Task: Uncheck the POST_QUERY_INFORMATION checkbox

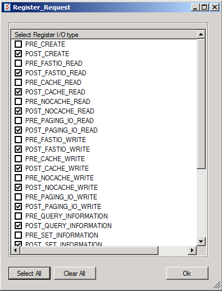Action: click(x=18, y=226)
